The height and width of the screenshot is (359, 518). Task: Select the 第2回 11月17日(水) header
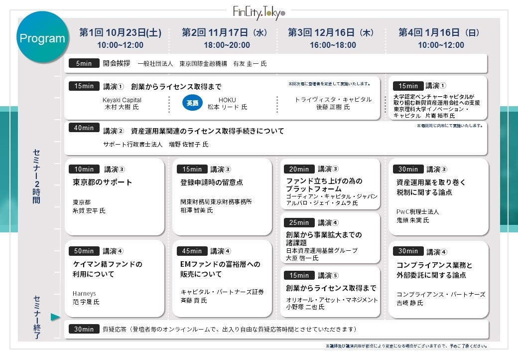pyautogui.click(x=225, y=33)
